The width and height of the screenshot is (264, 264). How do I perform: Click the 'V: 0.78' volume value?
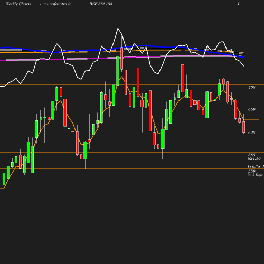254,166
